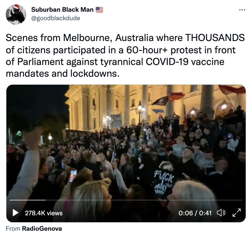Viewport: 251px width, 235px height.
Task: Click the 0:06 / 0:41 time display
Action: 195,213
